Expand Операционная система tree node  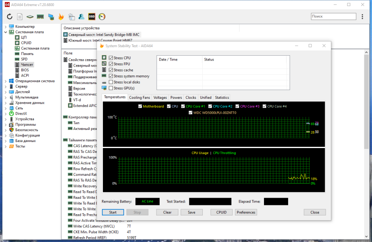tap(6, 81)
